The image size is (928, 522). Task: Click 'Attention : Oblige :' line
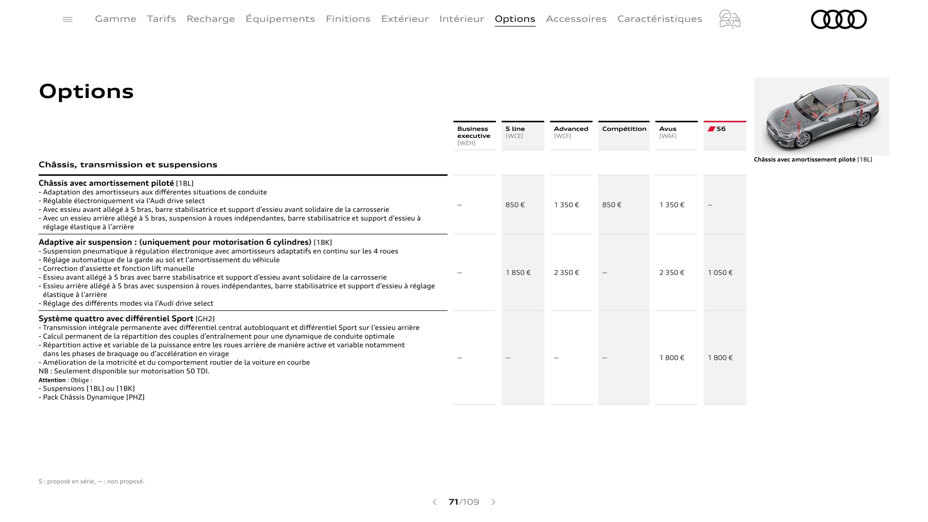65,380
